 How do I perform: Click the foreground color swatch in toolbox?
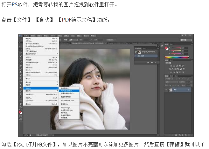pyautogui.click(x=20, y=112)
